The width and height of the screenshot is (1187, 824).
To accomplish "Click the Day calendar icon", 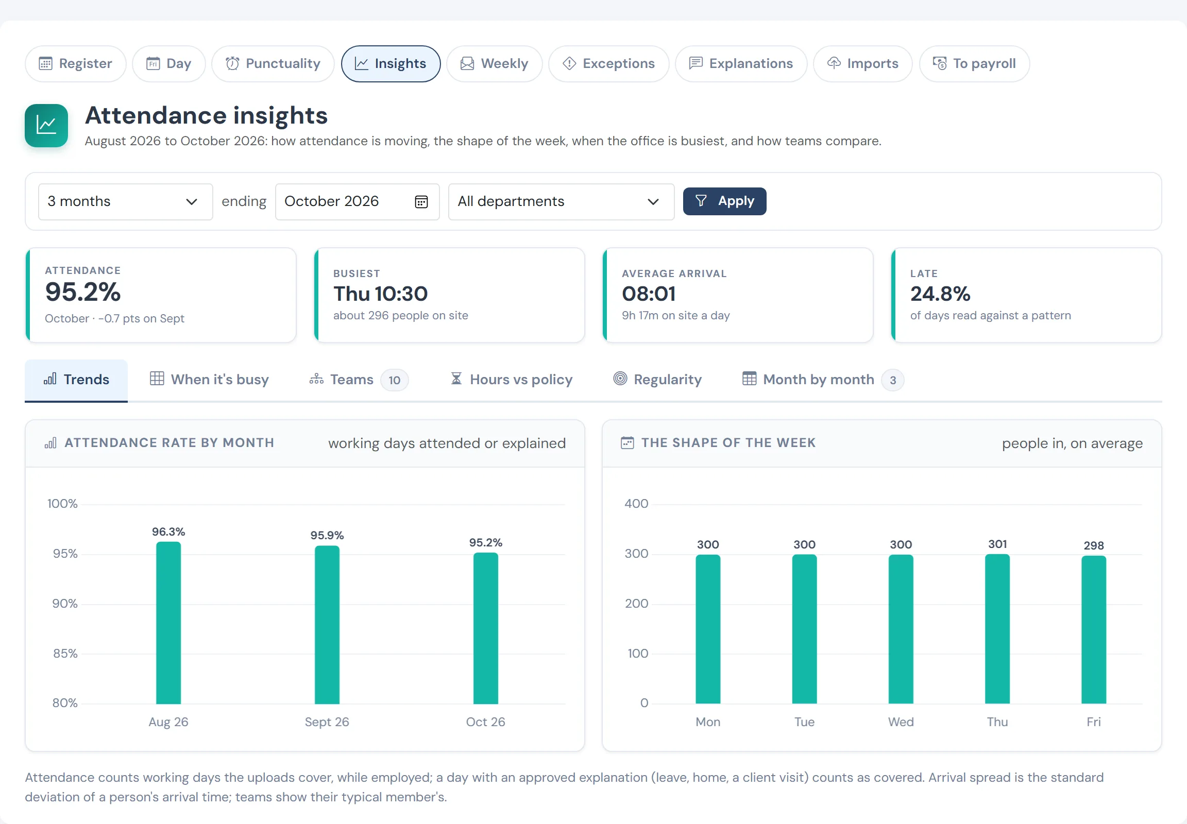I will [x=153, y=63].
